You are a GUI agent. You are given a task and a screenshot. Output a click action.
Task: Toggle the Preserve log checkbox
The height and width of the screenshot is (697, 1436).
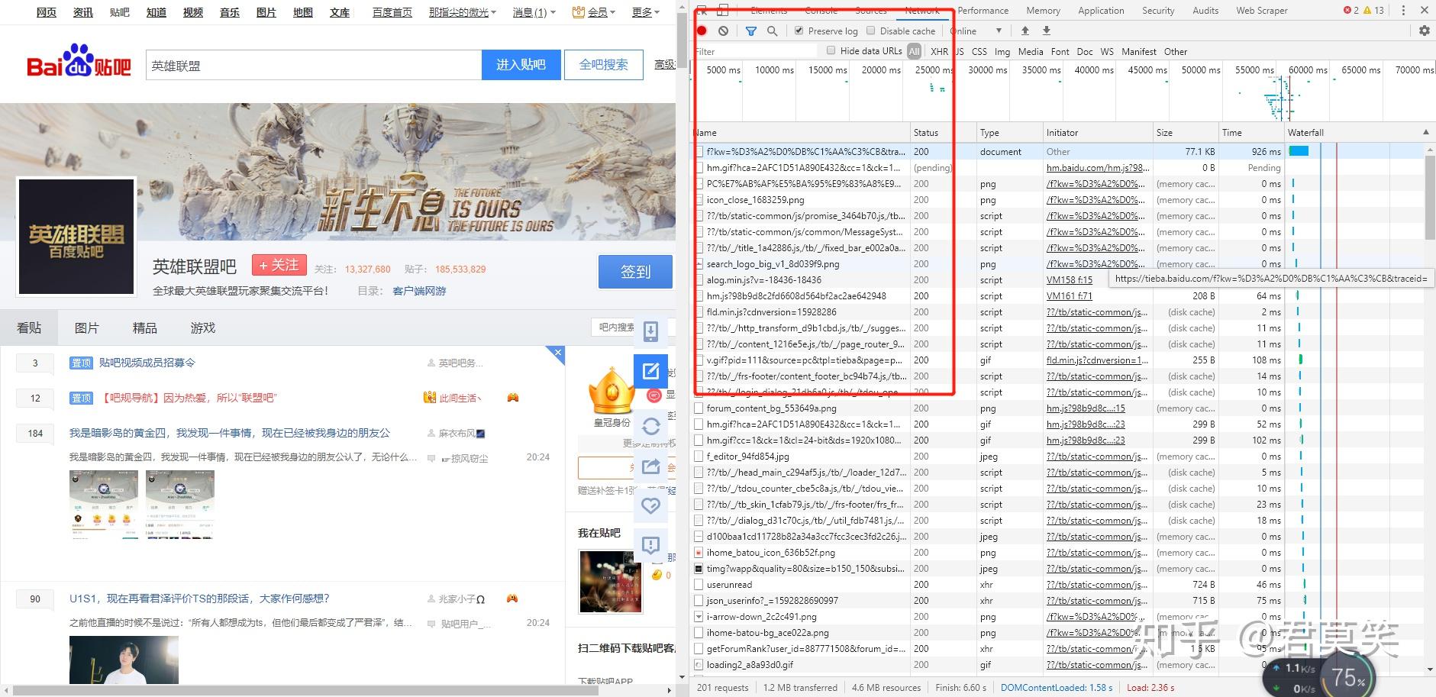click(799, 31)
